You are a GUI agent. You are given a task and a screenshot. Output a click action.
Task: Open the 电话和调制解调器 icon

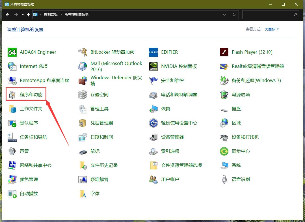(x=153, y=95)
